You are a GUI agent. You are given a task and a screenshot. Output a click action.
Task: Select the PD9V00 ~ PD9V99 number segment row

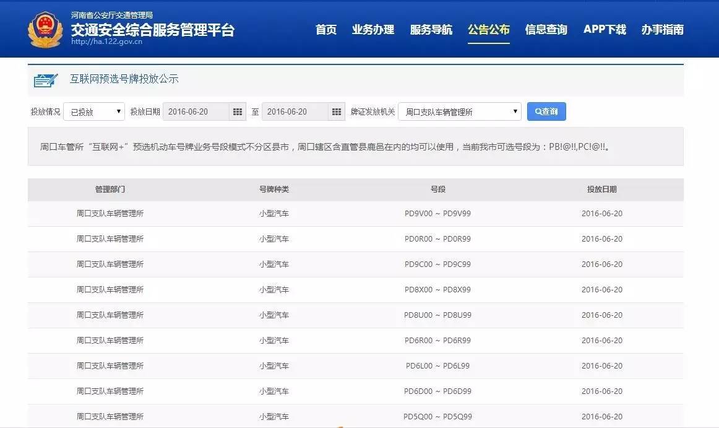pyautogui.click(x=437, y=213)
